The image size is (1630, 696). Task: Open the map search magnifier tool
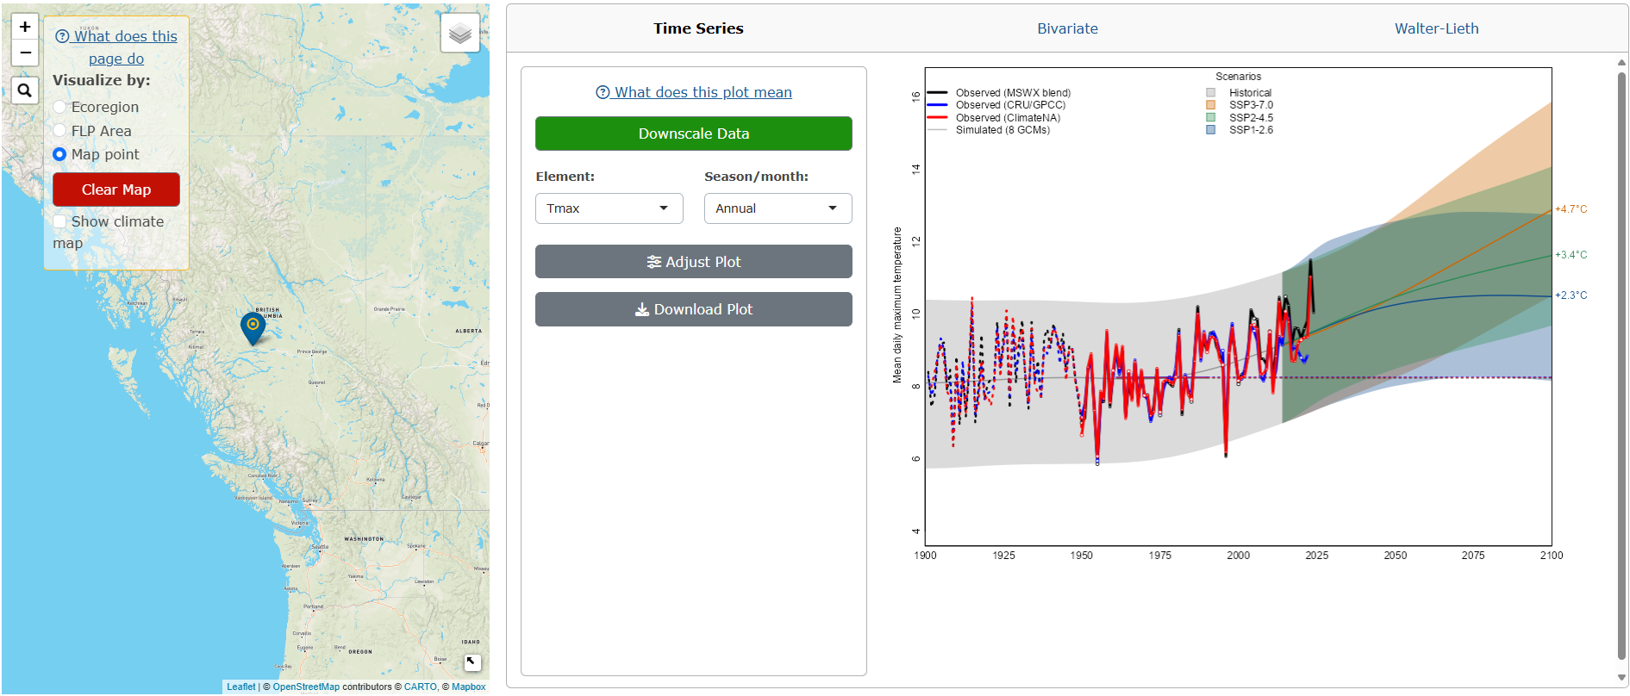click(x=25, y=90)
